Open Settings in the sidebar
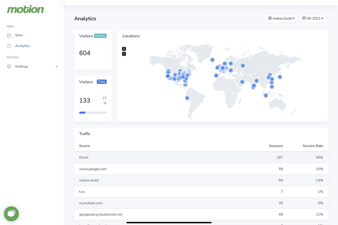338x225 pixels. click(22, 66)
